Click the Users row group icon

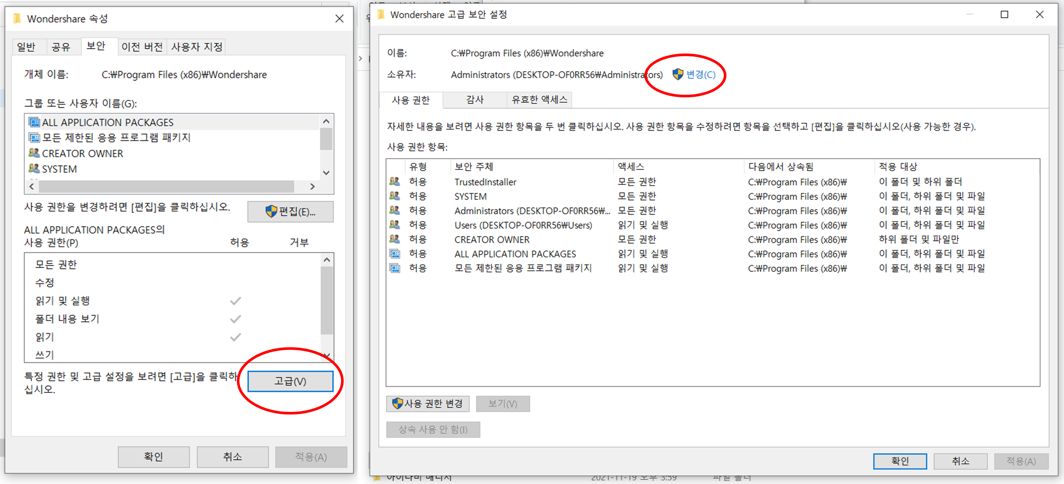coord(394,225)
